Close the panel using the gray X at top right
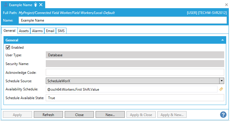This screenshot has width=230, height=121. (x=227, y=5)
